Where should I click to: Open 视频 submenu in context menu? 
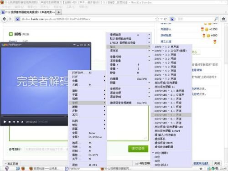coord(87,98)
